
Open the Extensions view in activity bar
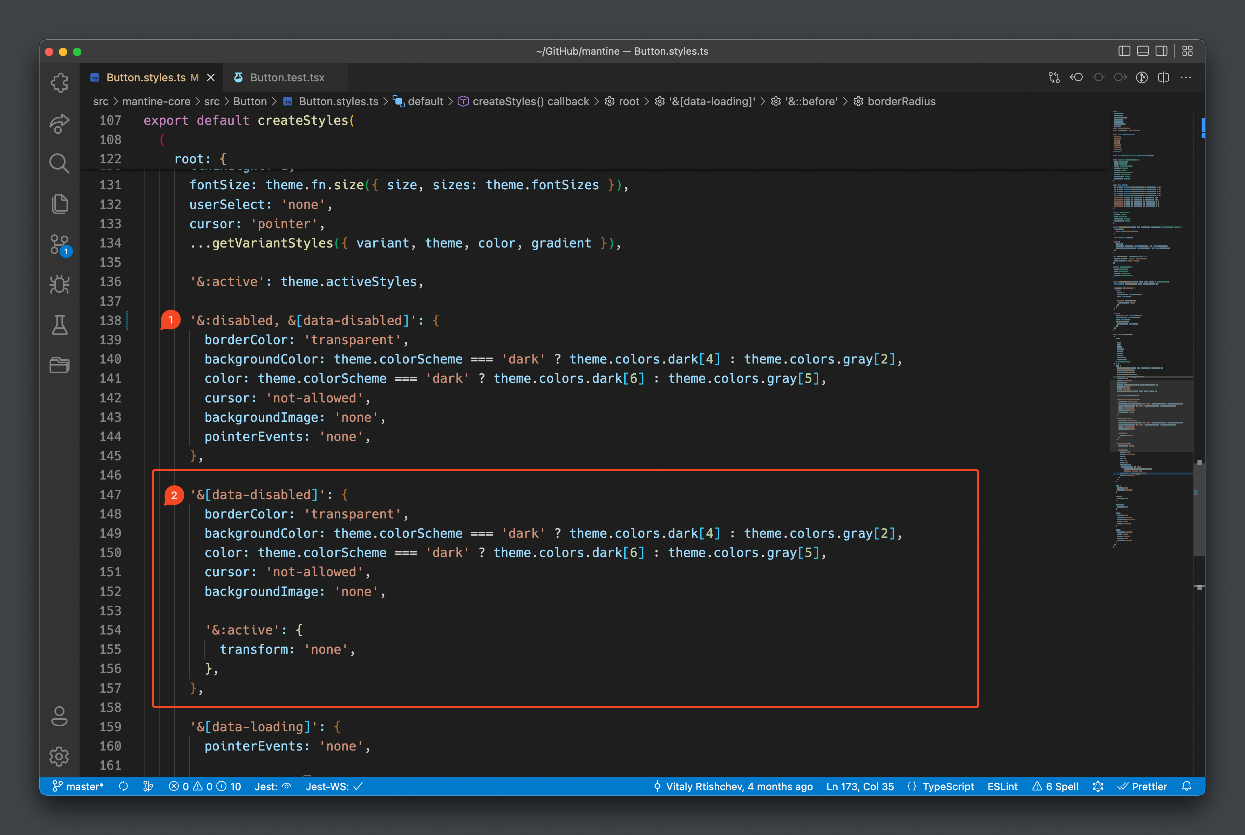tap(59, 82)
